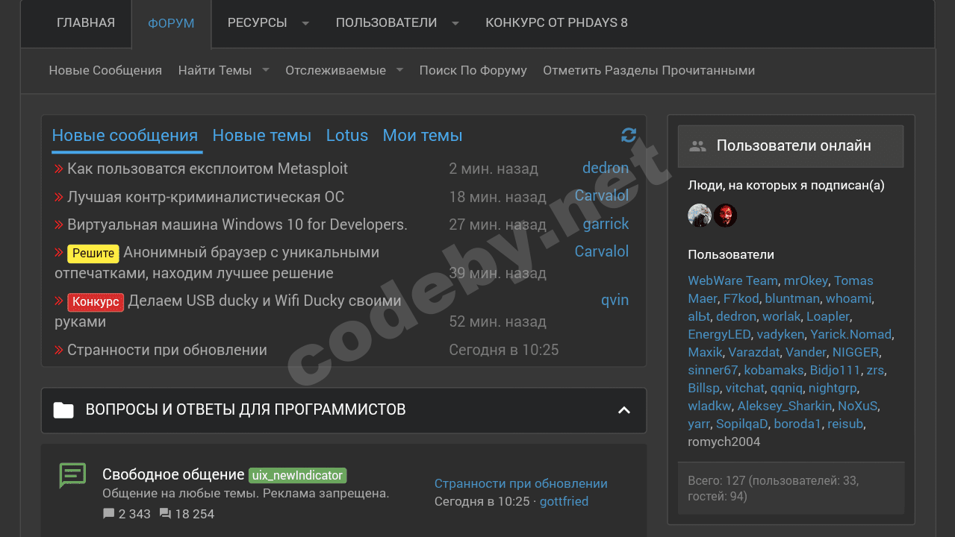Open the РЕСУРСЫ navigation item
The height and width of the screenshot is (537, 955).
[x=257, y=22]
